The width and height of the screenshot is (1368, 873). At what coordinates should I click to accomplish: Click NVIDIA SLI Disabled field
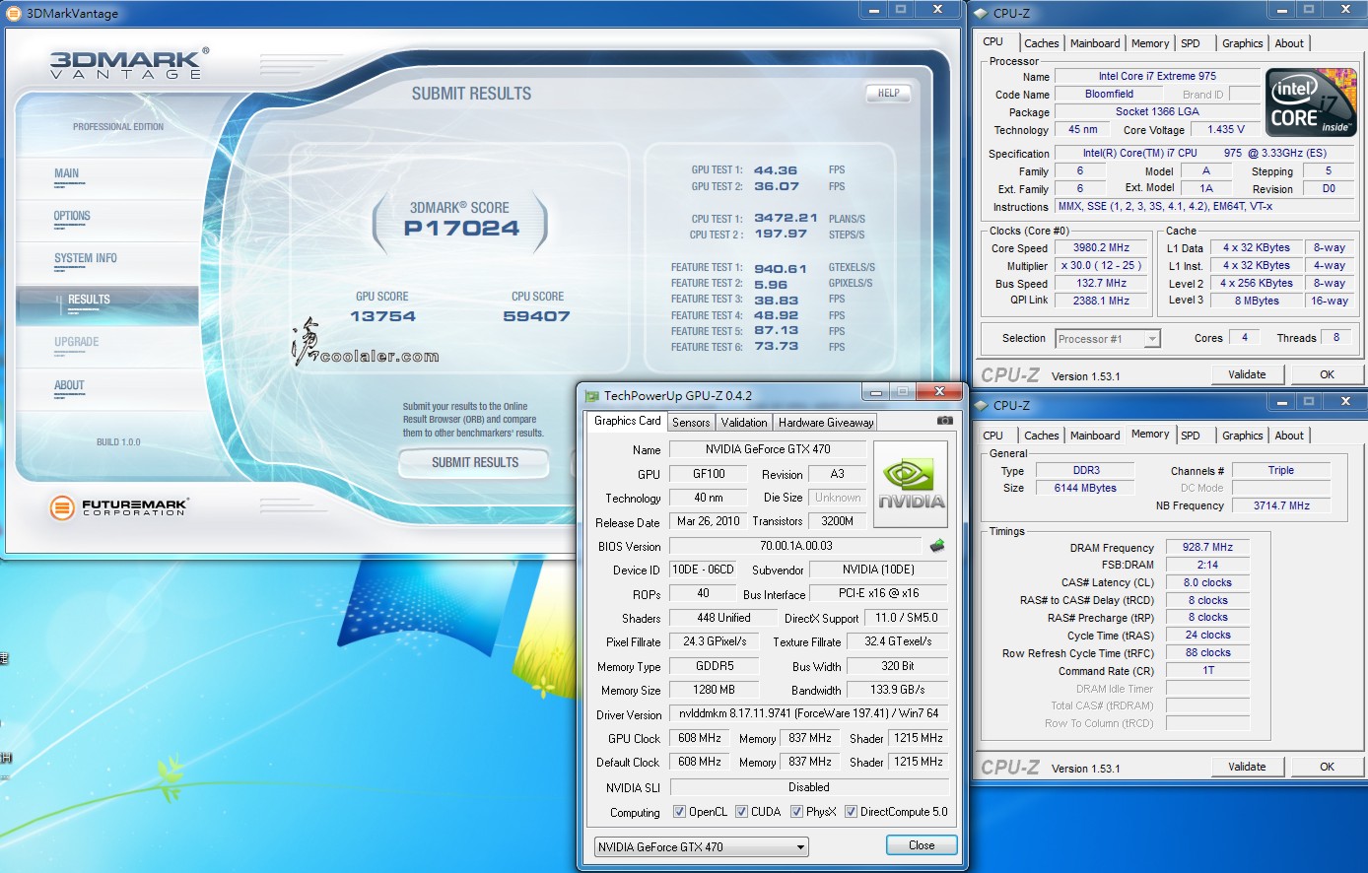[x=808, y=787]
